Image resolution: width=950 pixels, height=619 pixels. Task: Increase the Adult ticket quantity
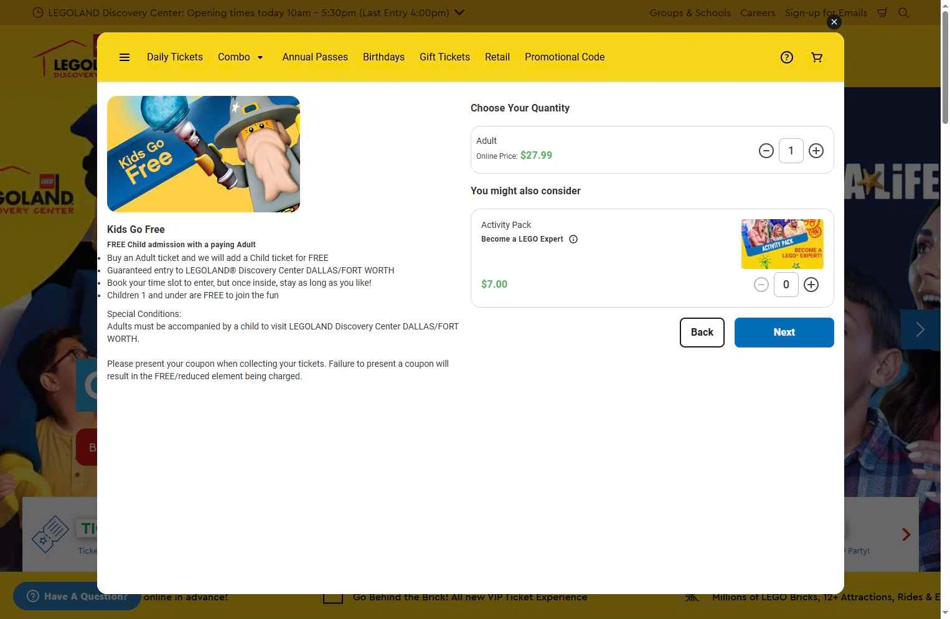(816, 151)
